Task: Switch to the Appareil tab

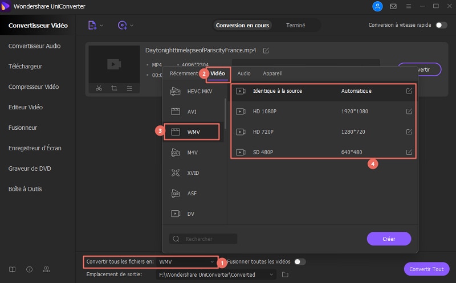Action: (272, 73)
